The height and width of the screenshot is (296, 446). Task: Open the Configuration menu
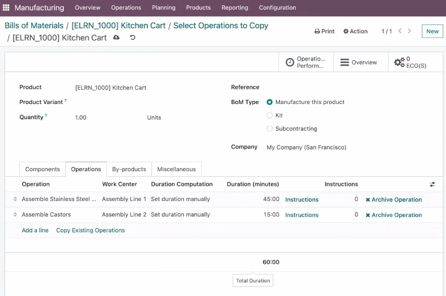tap(277, 8)
